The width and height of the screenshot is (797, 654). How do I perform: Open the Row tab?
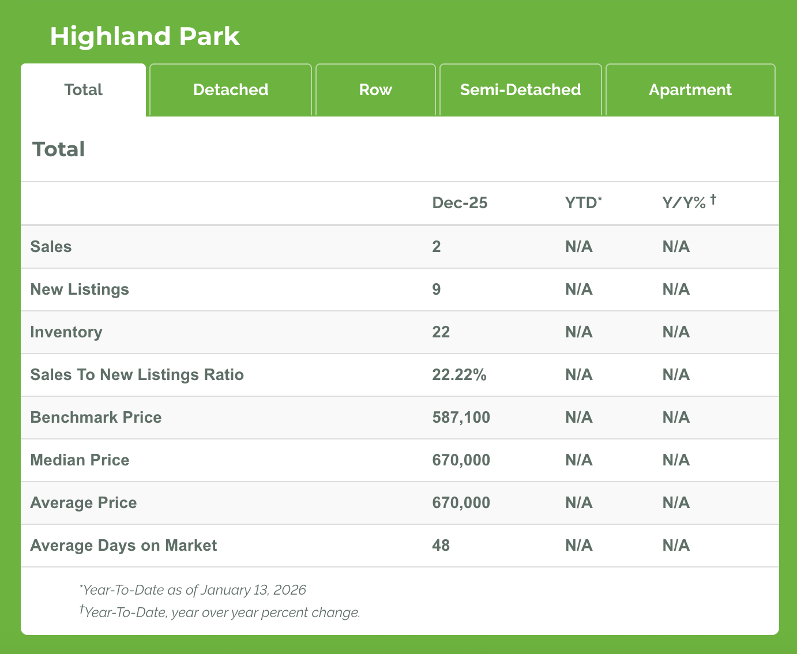tap(375, 90)
